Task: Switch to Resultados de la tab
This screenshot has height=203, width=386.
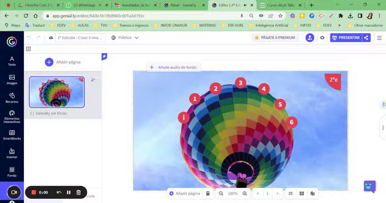Action: (135, 5)
